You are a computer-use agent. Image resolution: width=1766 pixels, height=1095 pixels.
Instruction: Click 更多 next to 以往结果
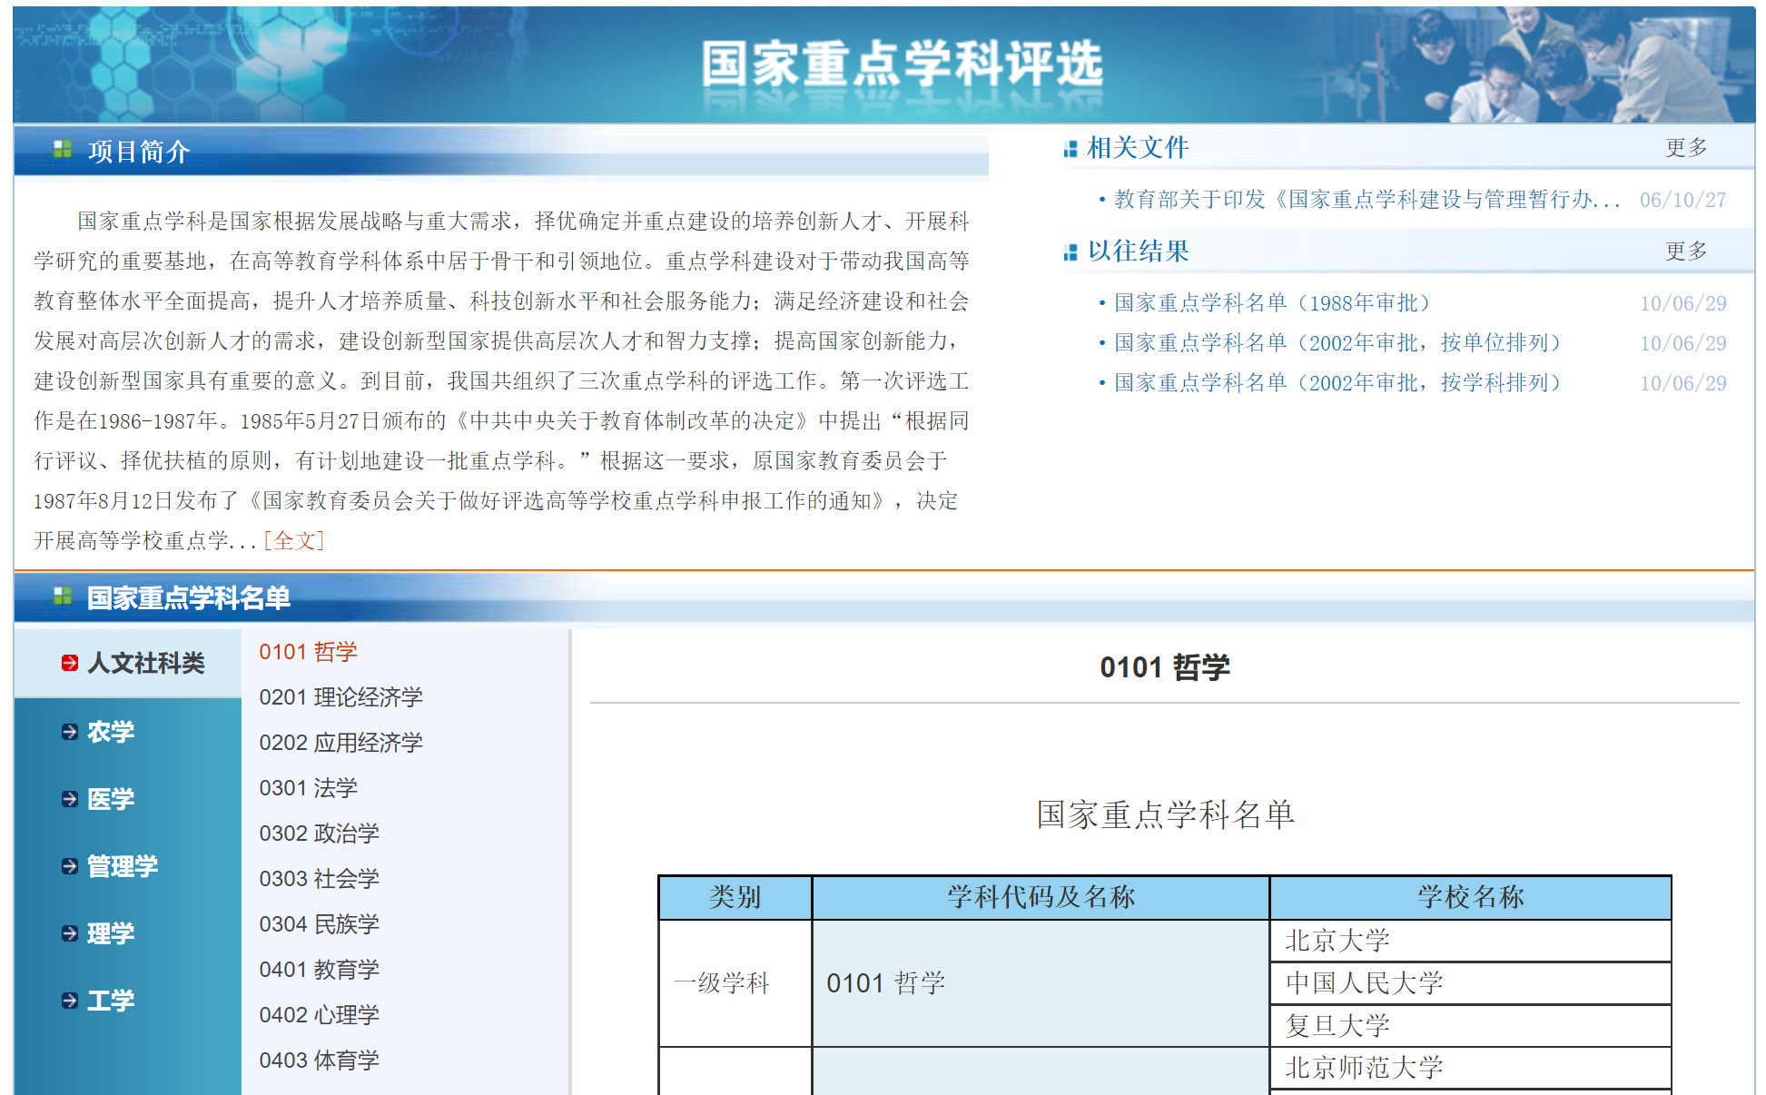click(x=1686, y=252)
